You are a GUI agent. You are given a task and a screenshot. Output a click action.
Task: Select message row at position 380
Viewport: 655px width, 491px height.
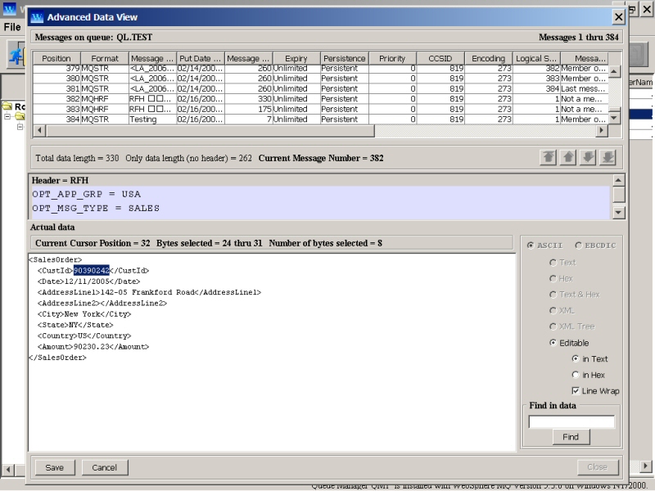(x=320, y=79)
